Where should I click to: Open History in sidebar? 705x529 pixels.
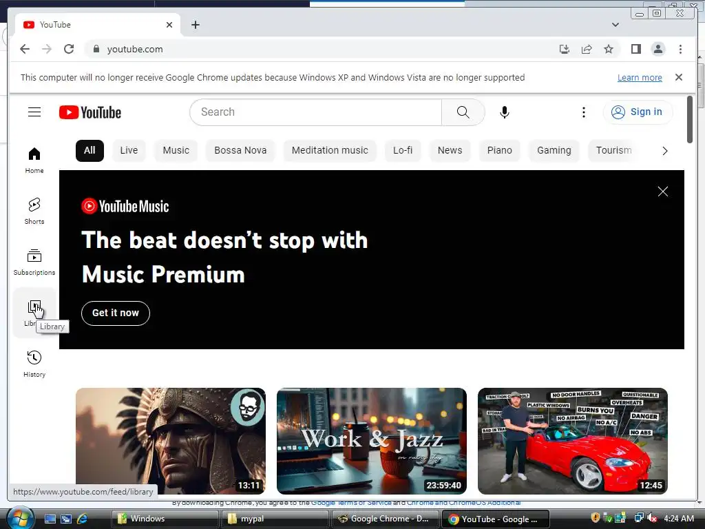point(34,364)
